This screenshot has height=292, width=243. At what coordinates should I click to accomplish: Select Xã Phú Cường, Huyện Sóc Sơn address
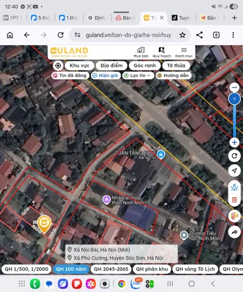click(x=115, y=258)
